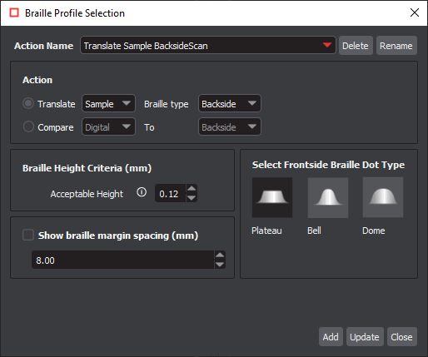Open the Translate Sample dropdown
The image size is (428, 357).
tap(108, 103)
